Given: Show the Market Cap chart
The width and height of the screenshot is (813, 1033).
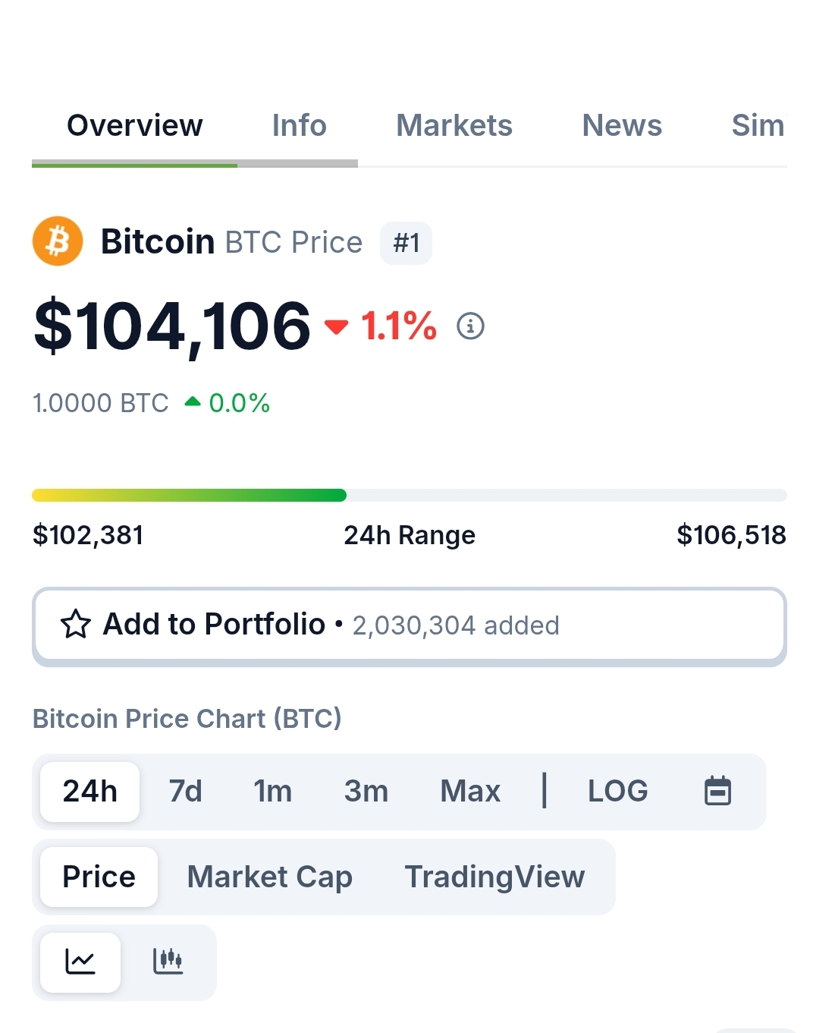Looking at the screenshot, I should pos(269,877).
